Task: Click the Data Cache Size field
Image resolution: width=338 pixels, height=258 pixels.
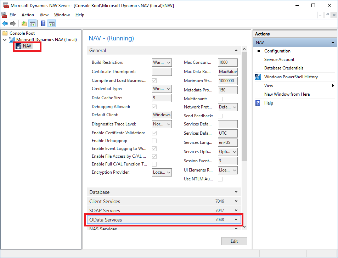Action: point(162,98)
